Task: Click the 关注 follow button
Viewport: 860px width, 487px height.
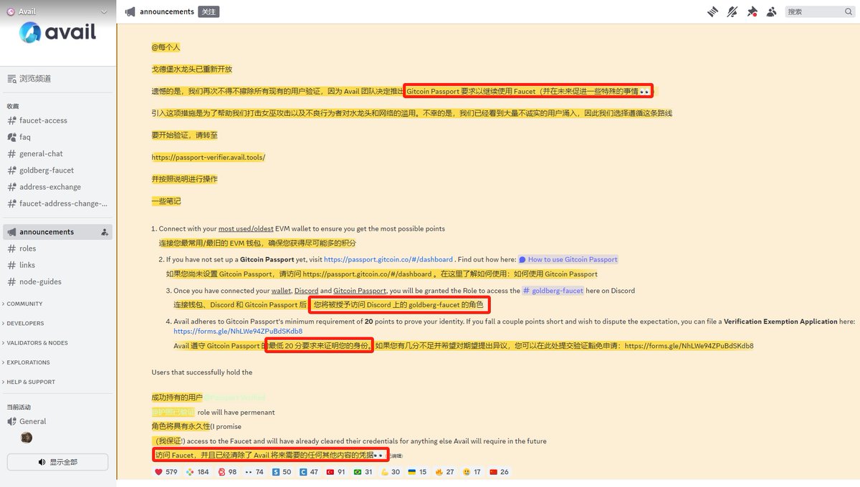Action: (x=208, y=11)
